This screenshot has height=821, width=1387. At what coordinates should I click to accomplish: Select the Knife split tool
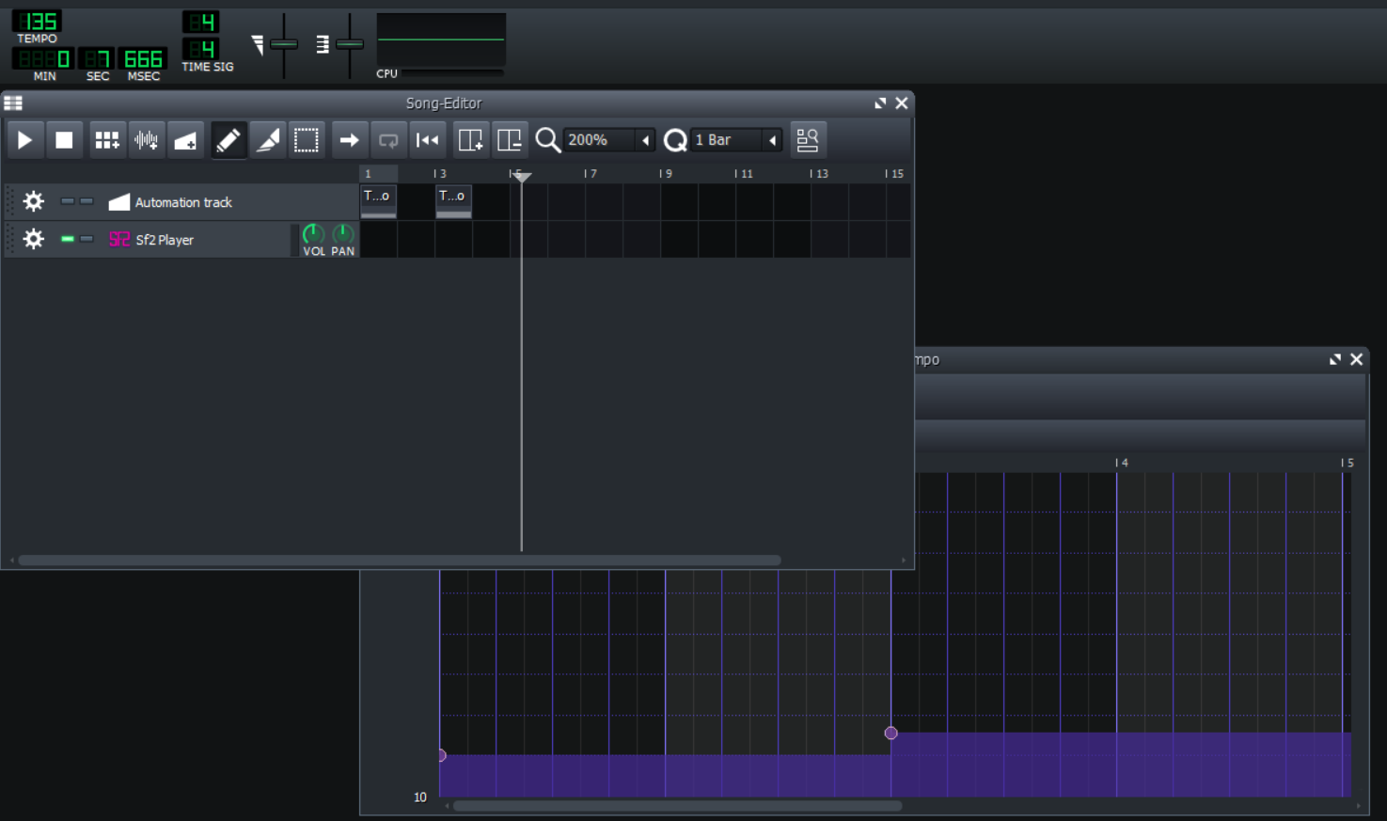(x=268, y=140)
